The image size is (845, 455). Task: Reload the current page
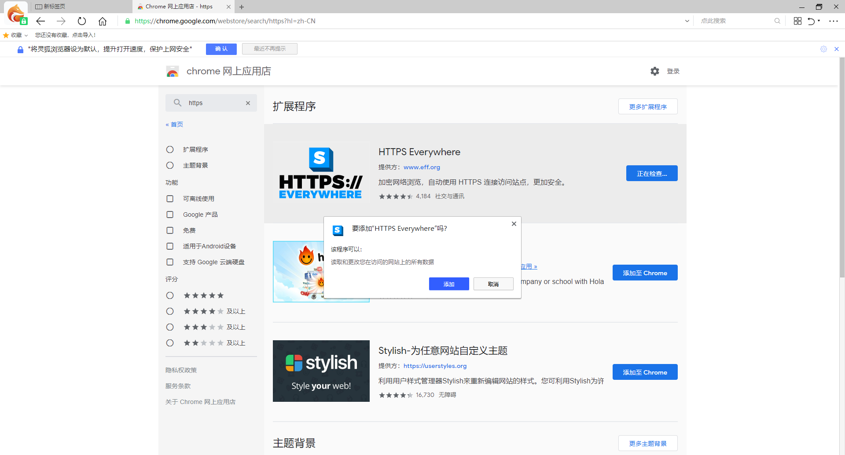(82, 21)
